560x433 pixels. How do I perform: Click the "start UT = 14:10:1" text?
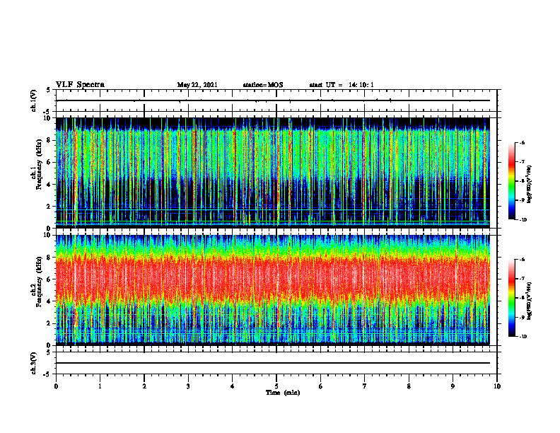[x=342, y=85]
